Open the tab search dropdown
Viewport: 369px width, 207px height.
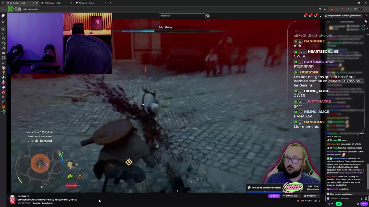[3, 3]
